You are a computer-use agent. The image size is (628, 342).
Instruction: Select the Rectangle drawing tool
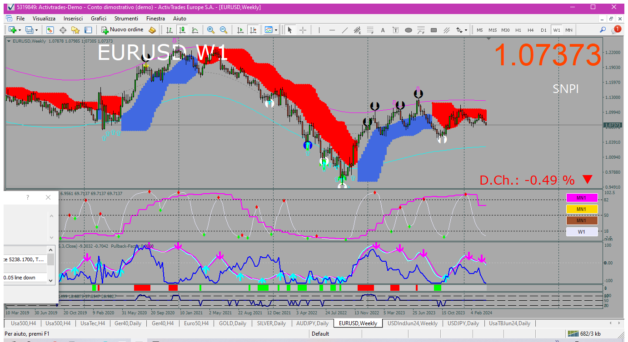coord(434,30)
